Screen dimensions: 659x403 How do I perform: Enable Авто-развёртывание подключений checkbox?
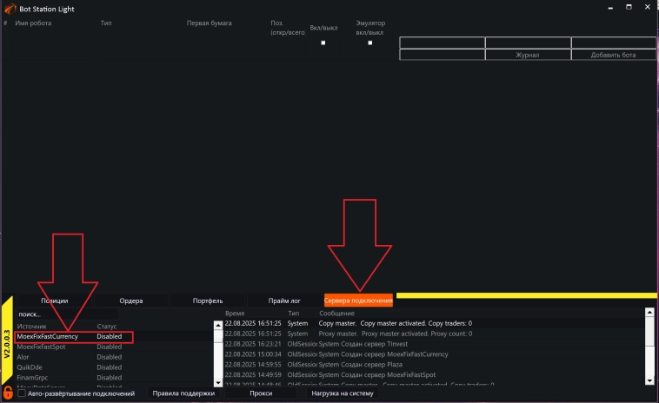[22, 393]
